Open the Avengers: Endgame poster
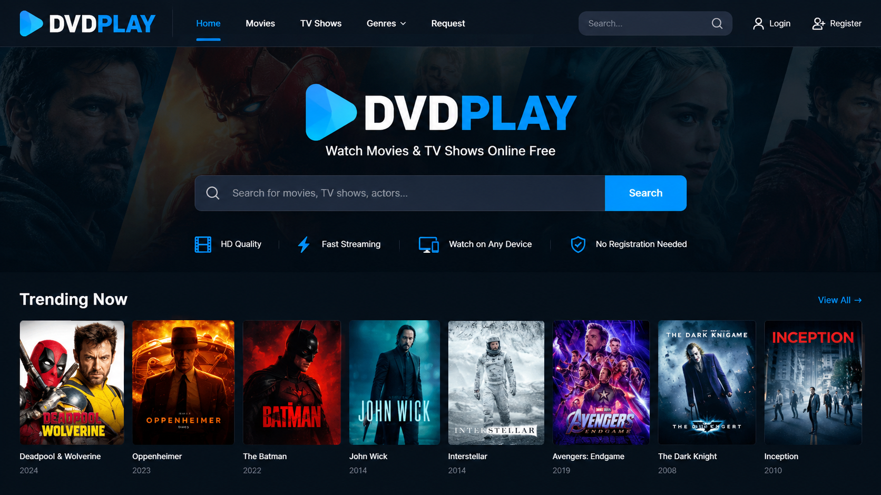Image resolution: width=881 pixels, height=495 pixels. [x=601, y=382]
